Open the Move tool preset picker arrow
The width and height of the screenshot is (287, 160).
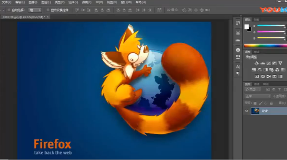(x=3, y=10)
